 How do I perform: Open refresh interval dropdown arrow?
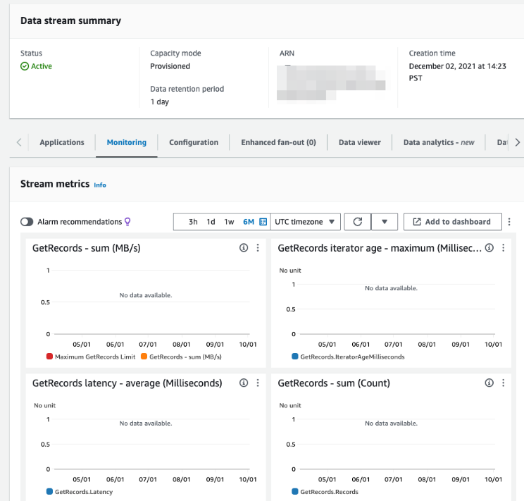pos(385,222)
